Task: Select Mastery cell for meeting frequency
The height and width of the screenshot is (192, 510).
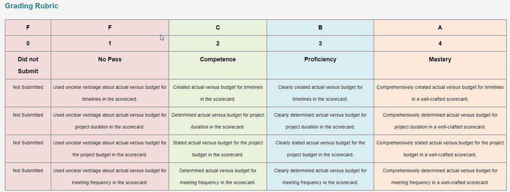Action: coord(440,177)
